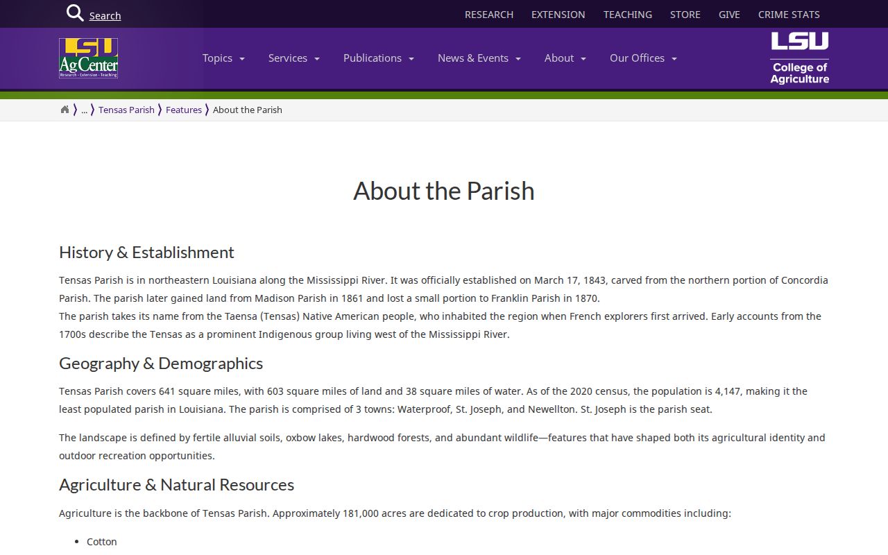The image size is (888, 555).
Task: Expand the Topics dropdown menu
Action: click(223, 58)
